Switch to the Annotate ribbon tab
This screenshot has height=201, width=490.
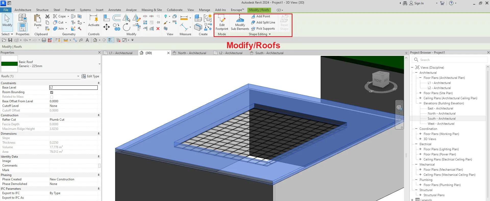(115, 10)
